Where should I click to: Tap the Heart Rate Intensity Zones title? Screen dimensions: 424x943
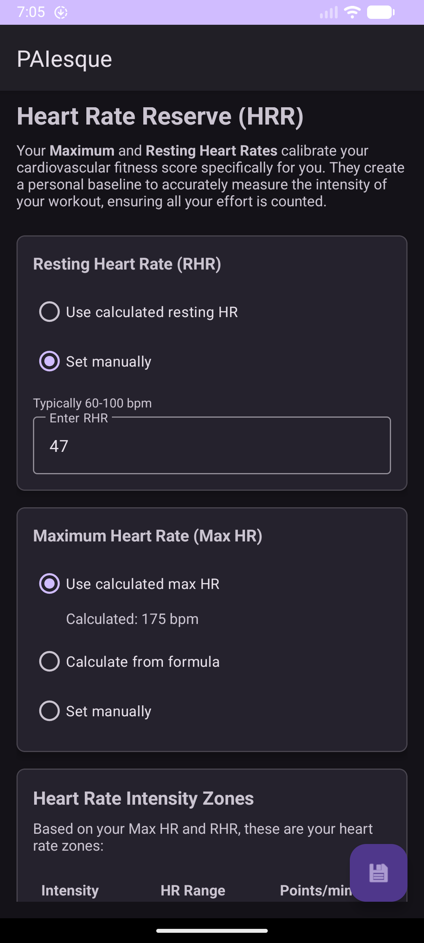pos(143,798)
